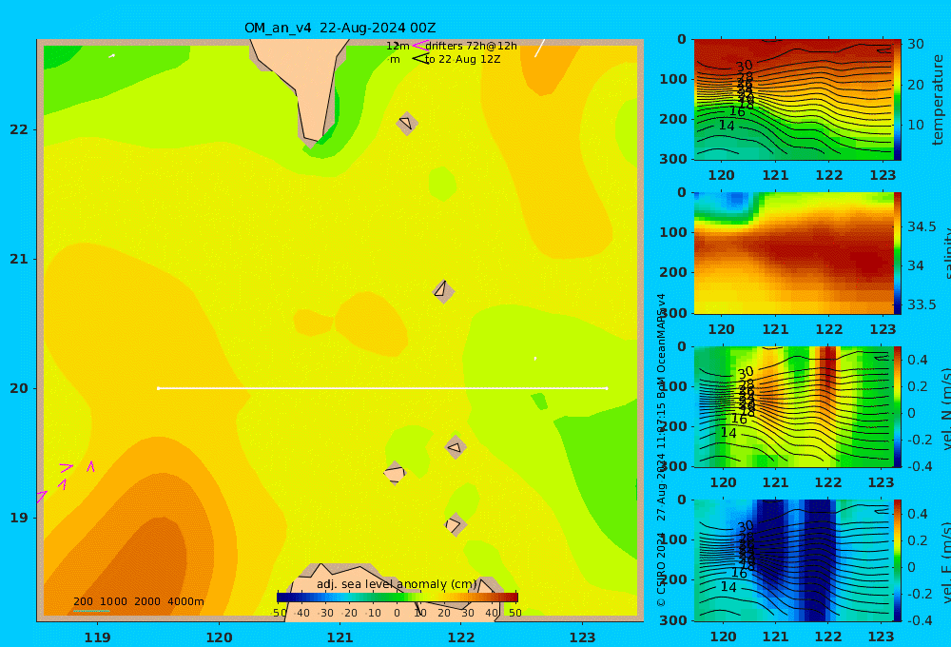Click the title 'OM_an_v4 22-Aug-2024 00Z'

[x=340, y=28]
